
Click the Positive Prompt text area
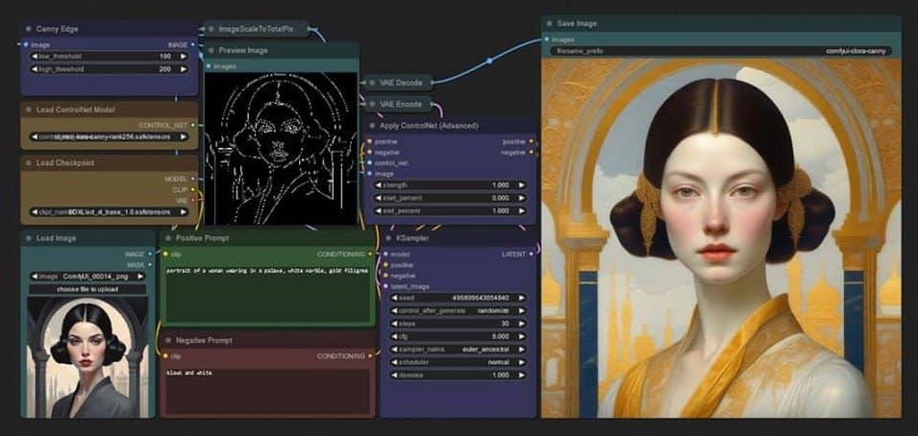pyautogui.click(x=267, y=293)
